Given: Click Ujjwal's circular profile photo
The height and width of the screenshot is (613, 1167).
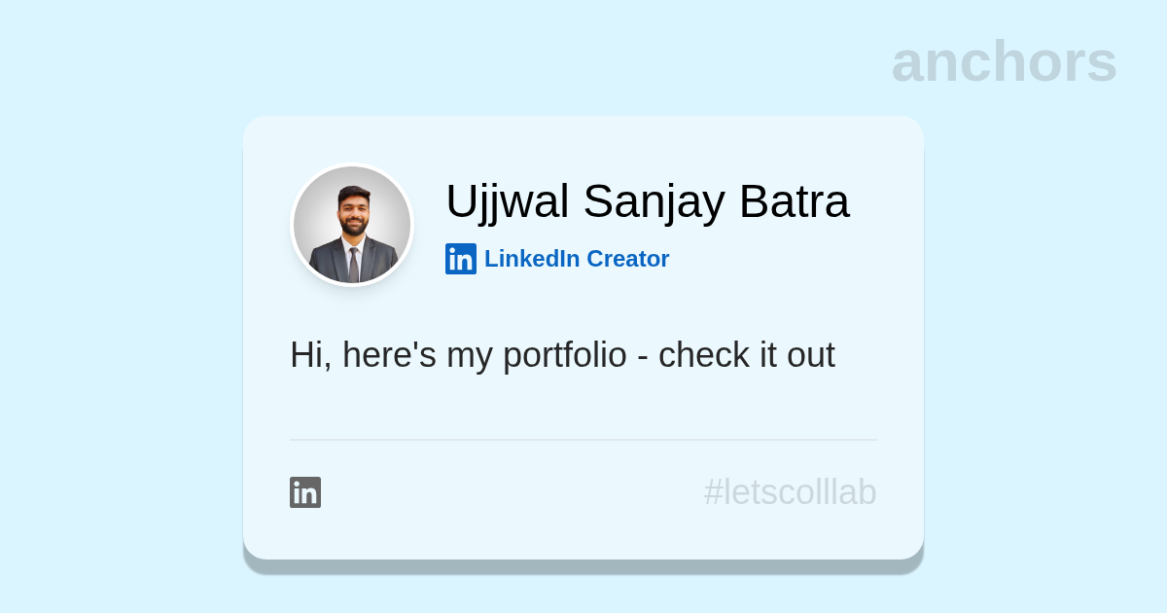Looking at the screenshot, I should pyautogui.click(x=352, y=225).
